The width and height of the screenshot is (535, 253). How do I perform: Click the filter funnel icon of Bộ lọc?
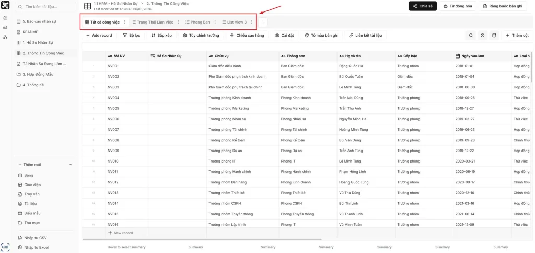tap(125, 35)
